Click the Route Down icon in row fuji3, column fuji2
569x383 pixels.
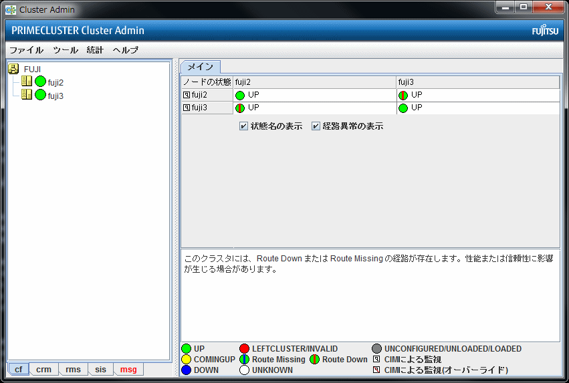point(240,108)
